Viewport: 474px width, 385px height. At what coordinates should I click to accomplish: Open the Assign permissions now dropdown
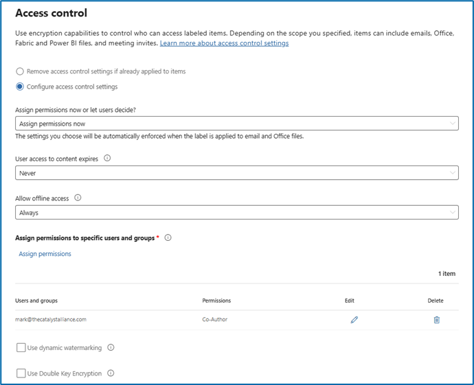(236, 124)
